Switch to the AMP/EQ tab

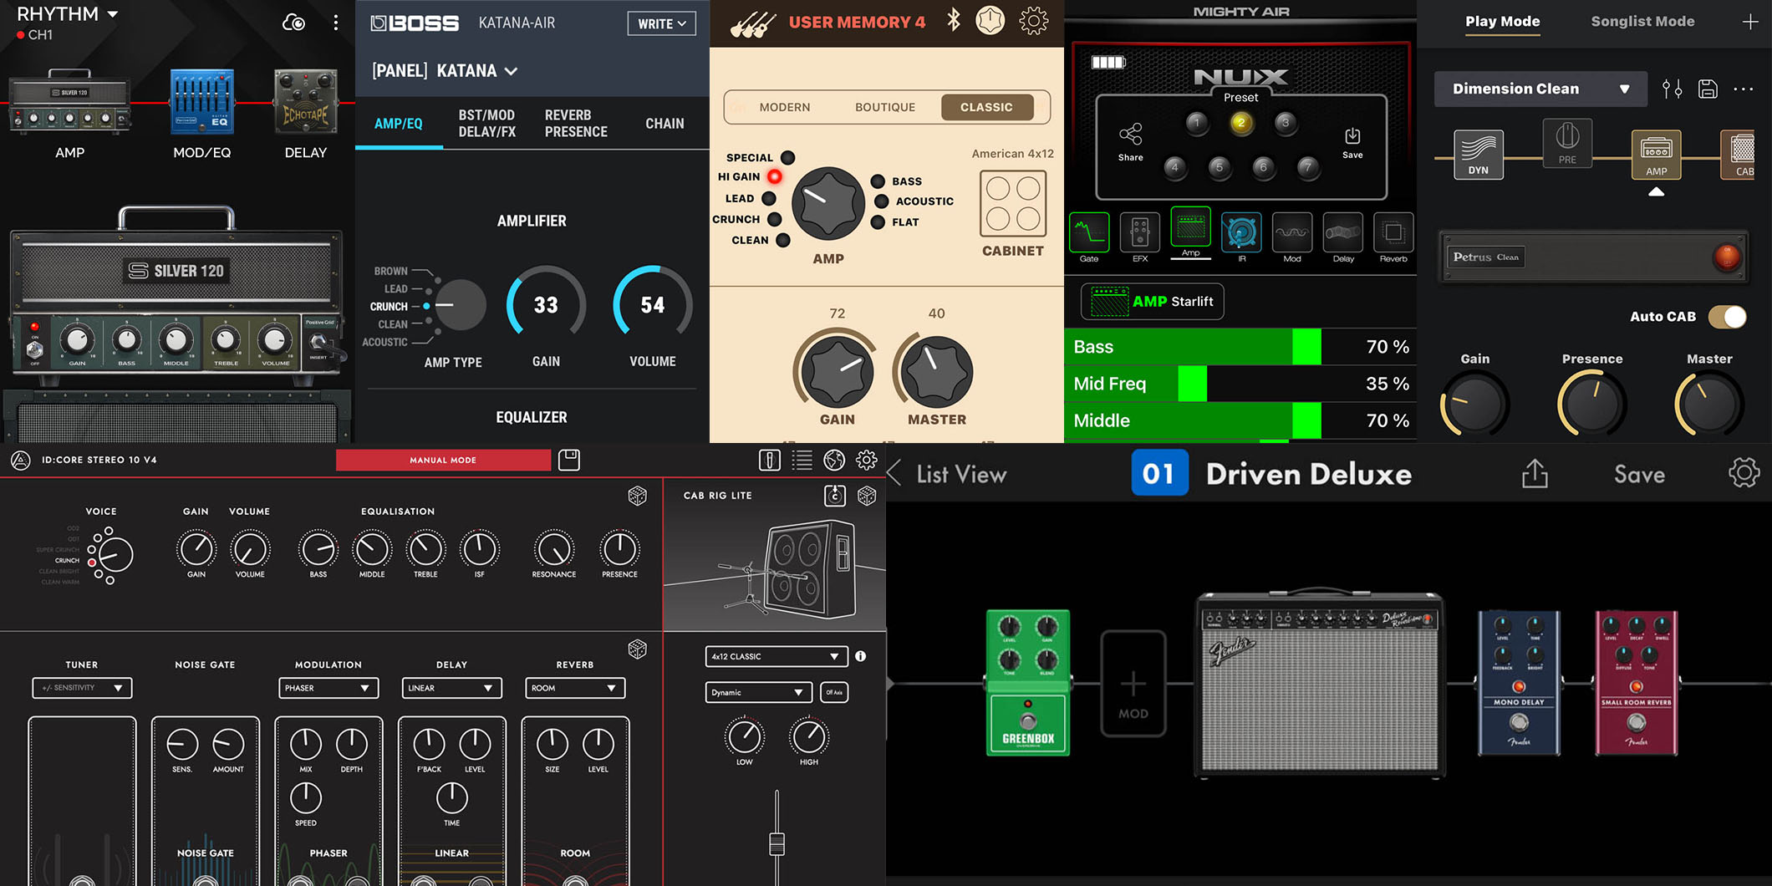click(399, 124)
